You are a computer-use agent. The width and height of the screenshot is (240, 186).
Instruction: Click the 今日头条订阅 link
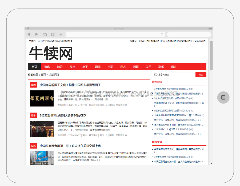point(199,41)
